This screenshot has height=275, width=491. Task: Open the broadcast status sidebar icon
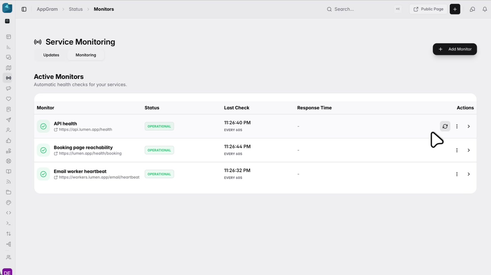(x=8, y=78)
